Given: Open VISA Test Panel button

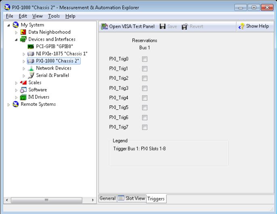Looking at the screenshot, I should tap(128, 27).
